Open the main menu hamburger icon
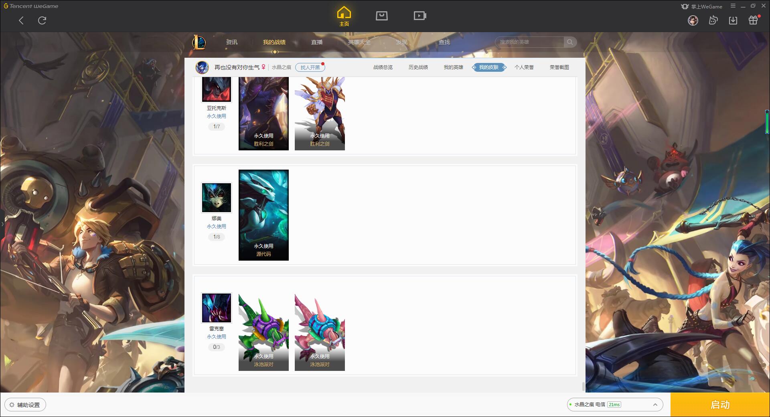Viewport: 770px width, 417px height. coord(733,6)
